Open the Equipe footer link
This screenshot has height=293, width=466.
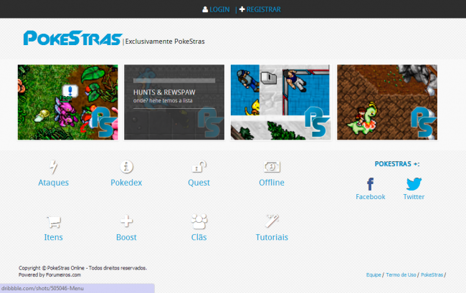(x=374, y=275)
